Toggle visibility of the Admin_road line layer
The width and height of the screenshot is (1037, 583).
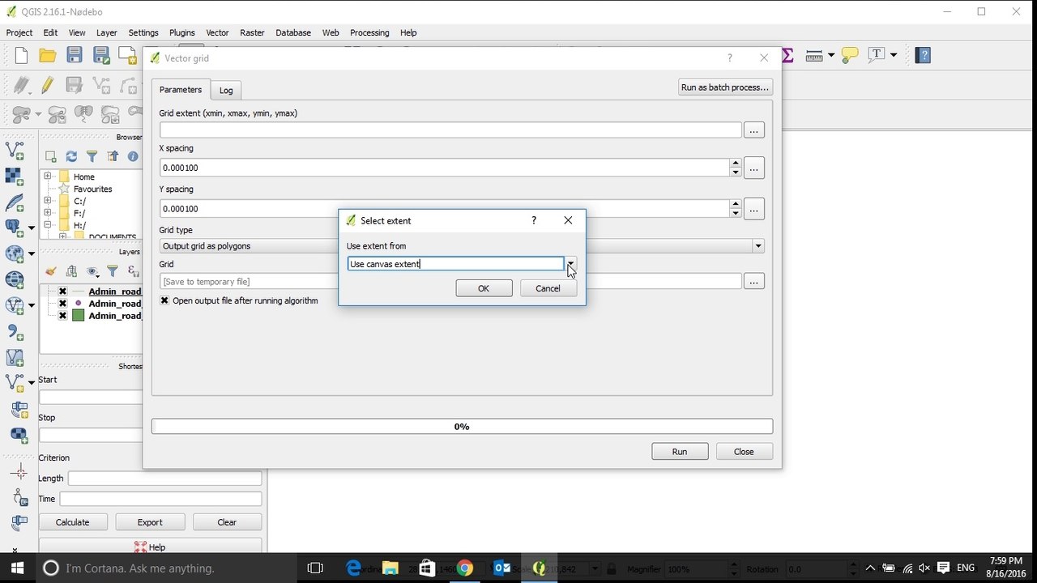62,291
